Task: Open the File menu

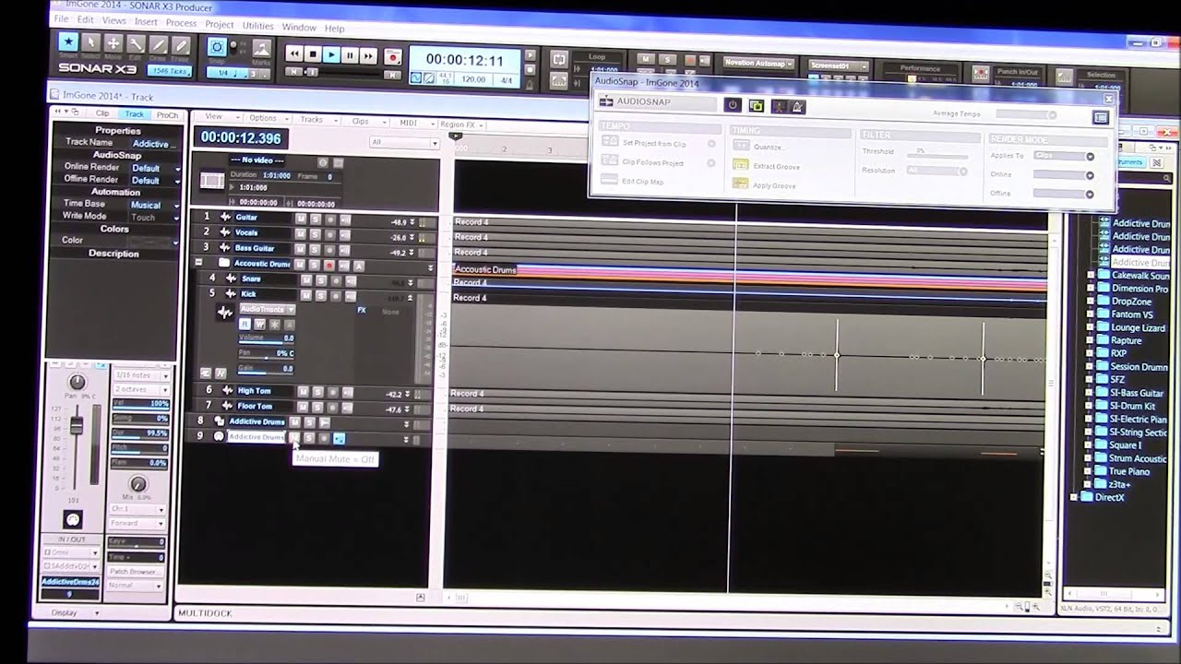Action: coord(62,19)
